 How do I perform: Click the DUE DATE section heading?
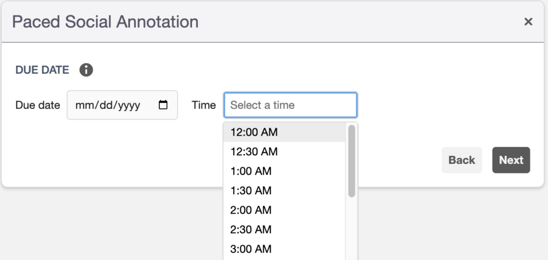[42, 70]
